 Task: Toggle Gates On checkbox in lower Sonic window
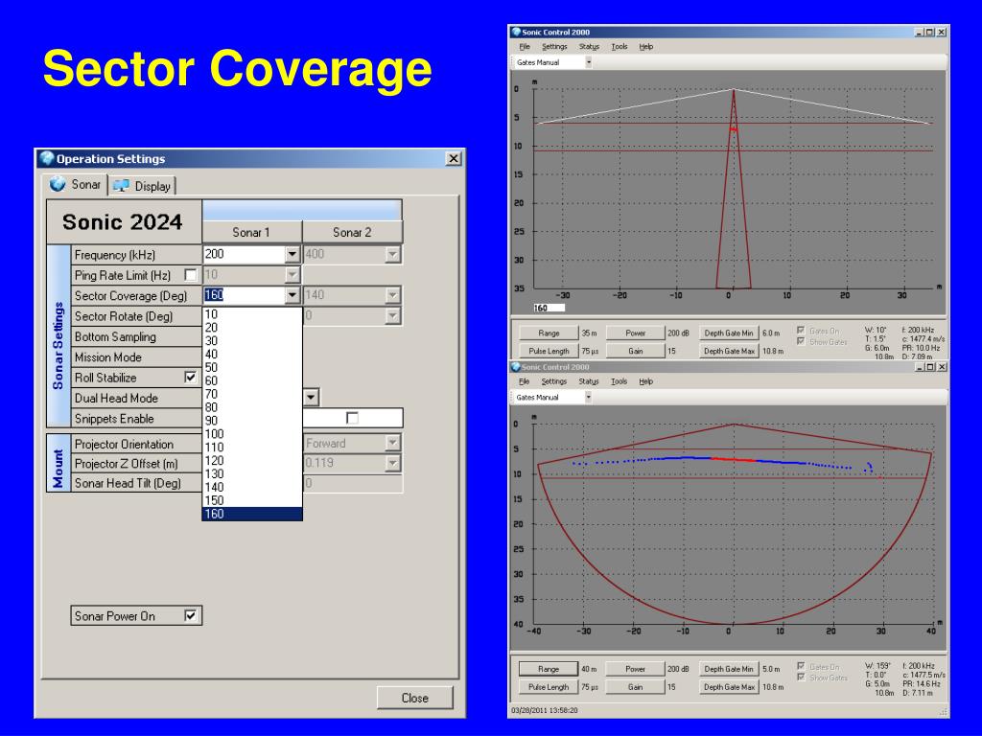[x=801, y=666]
